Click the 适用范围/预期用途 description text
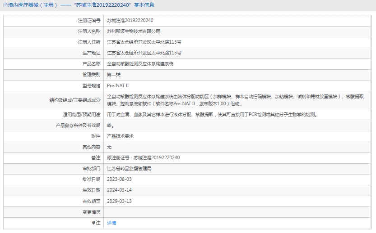This screenshot has width=376, height=233. (x=212, y=114)
